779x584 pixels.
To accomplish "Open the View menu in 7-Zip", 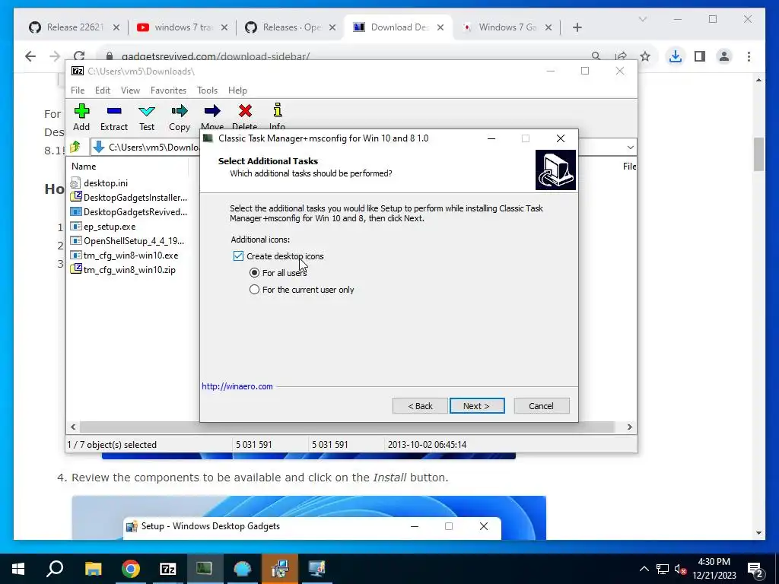I will pos(130,90).
